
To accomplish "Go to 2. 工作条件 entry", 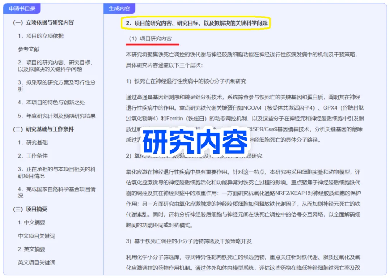I will coord(33,156).
